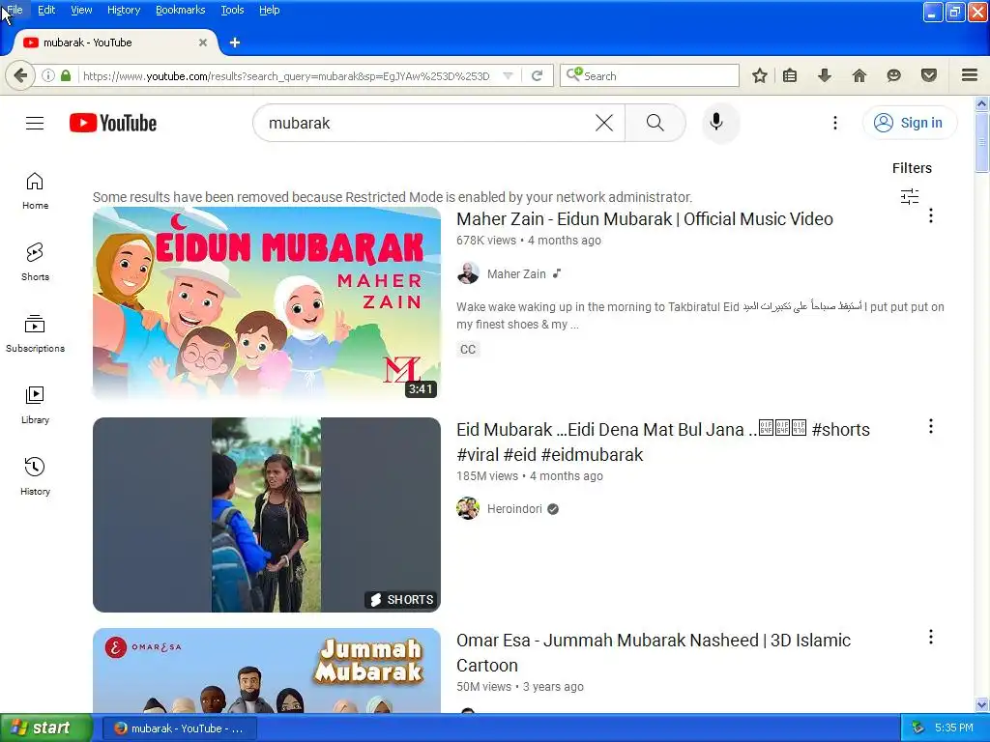Play the Shorts video thumbnail

(267, 515)
